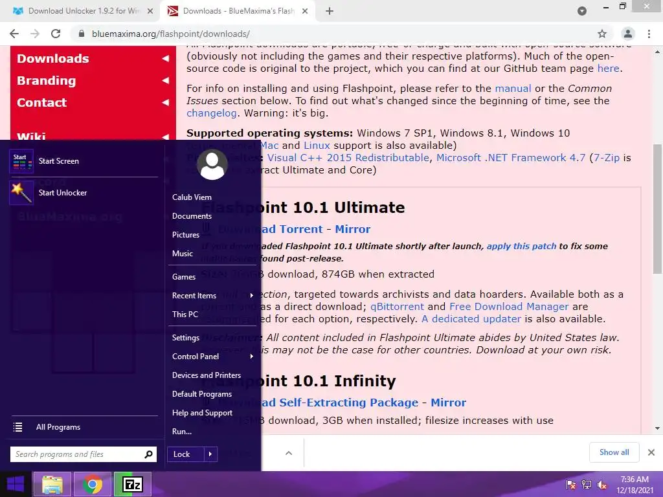Open Microsoft .NET Framework 4.7 link
Image resolution: width=663 pixels, height=497 pixels.
point(511,158)
